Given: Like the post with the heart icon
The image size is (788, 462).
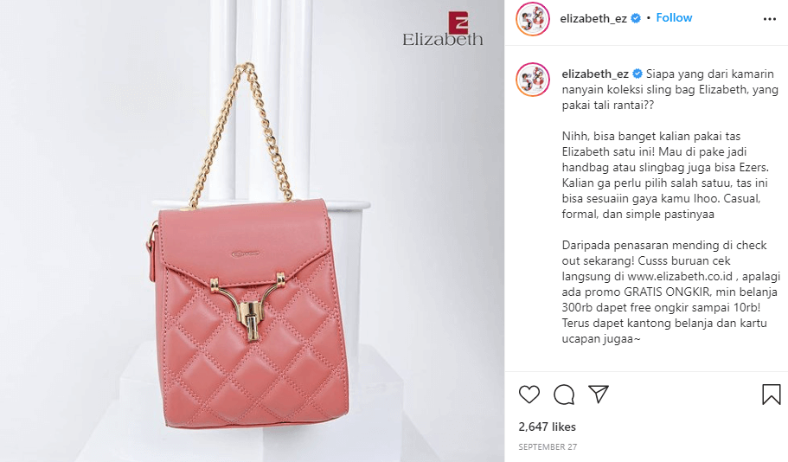Looking at the screenshot, I should pyautogui.click(x=529, y=395).
